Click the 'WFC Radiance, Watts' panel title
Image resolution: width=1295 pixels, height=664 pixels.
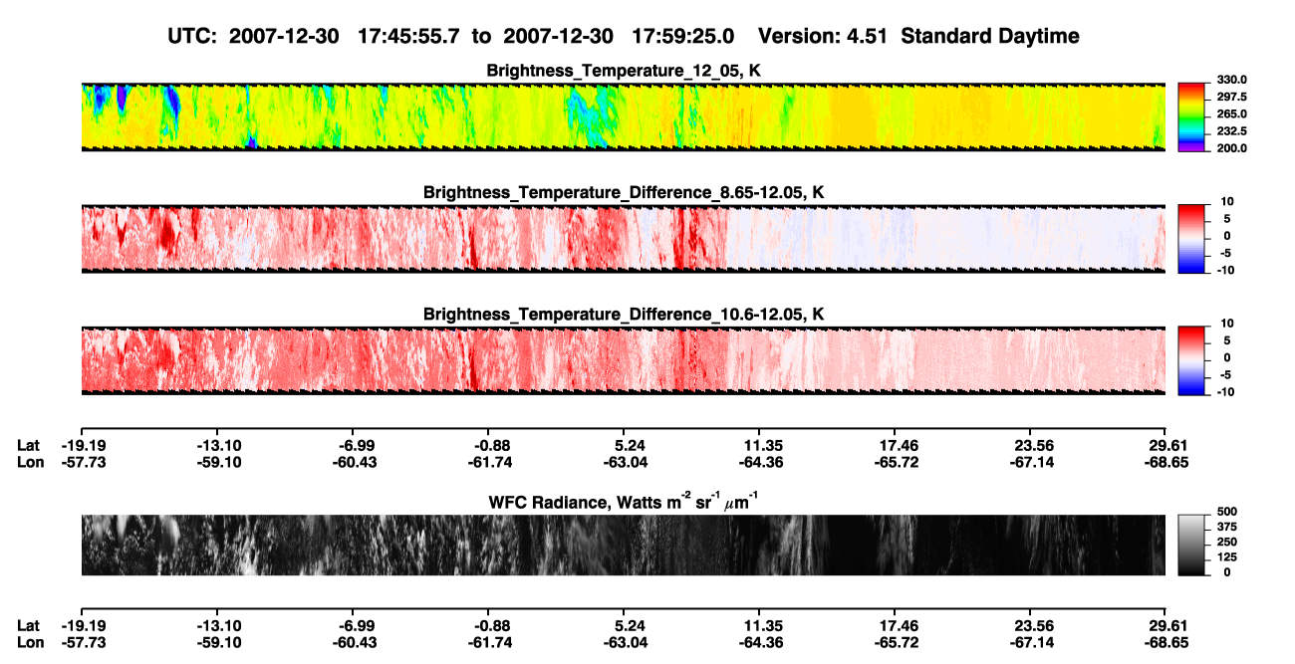click(x=624, y=501)
